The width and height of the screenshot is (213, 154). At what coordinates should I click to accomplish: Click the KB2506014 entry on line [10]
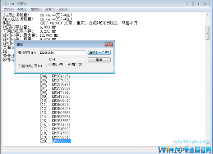pyautogui.click(x=61, y=100)
